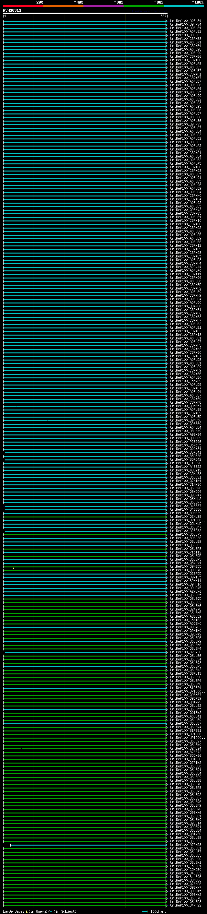Click the white start tick on UniRef100_O46337 row
The height and width of the screenshot is (914, 207).
(5, 506)
